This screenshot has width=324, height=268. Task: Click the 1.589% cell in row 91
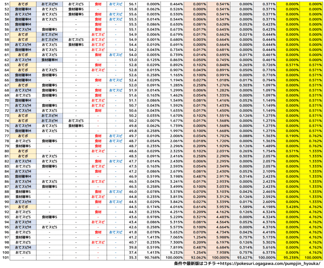242,207
